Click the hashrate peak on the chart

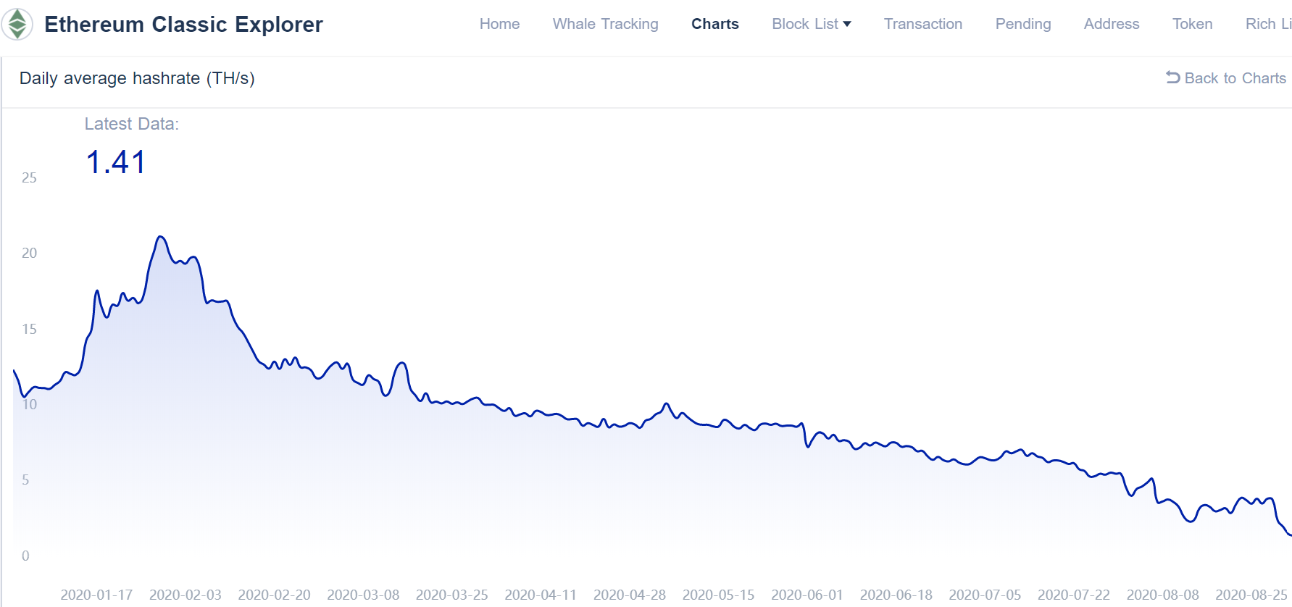161,237
